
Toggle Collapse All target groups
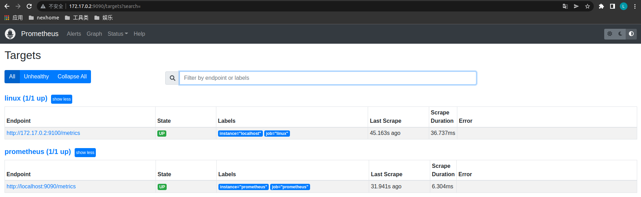[72, 77]
